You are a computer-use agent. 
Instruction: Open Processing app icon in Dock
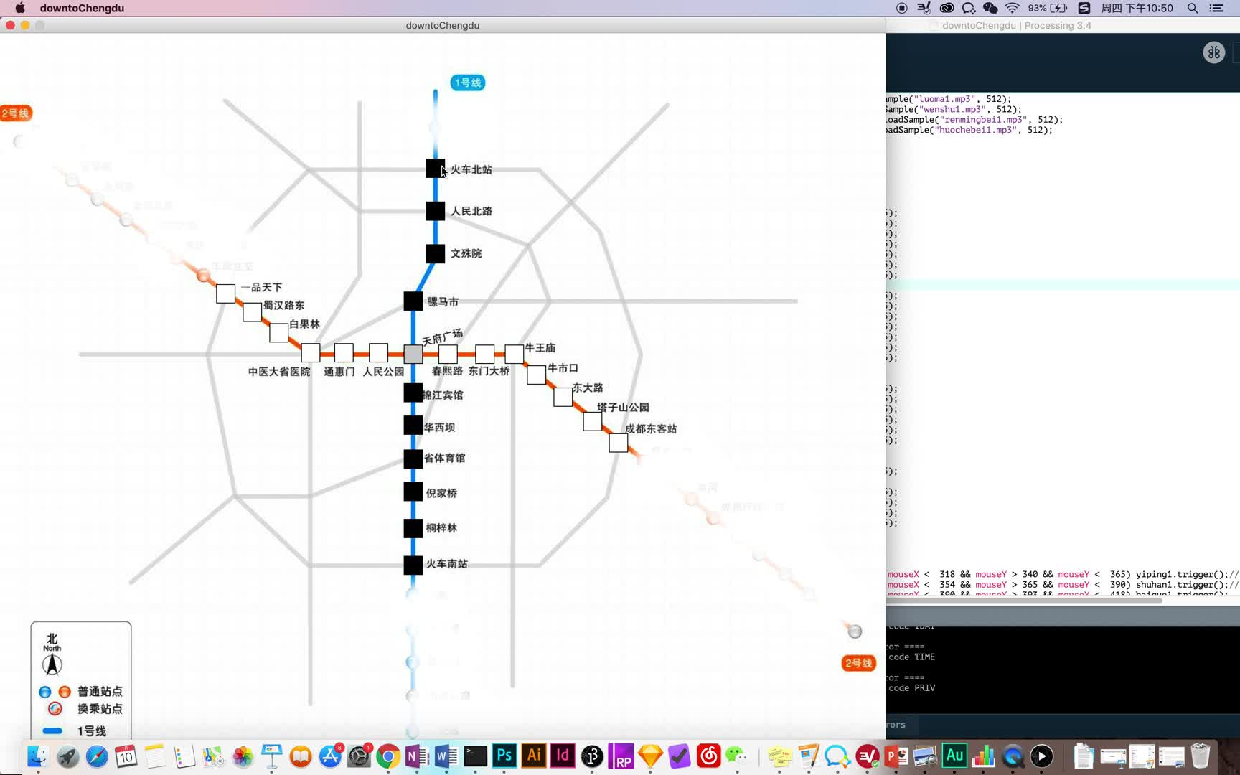pos(592,756)
